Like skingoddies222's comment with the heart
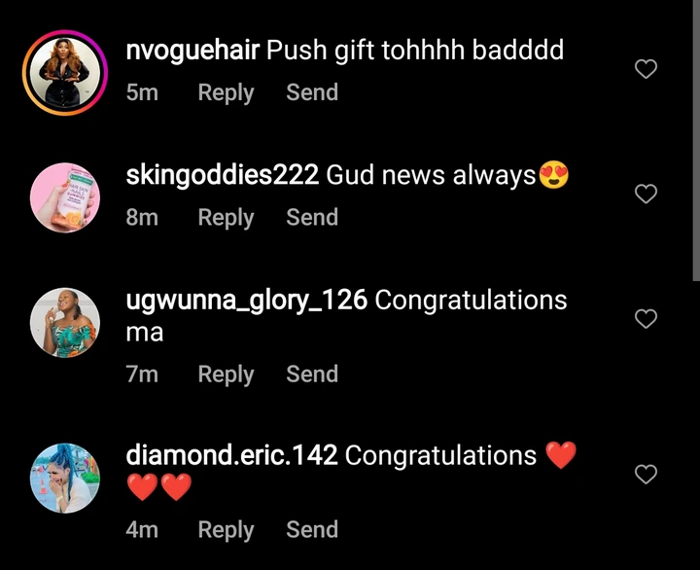The height and width of the screenshot is (570, 700). click(646, 194)
